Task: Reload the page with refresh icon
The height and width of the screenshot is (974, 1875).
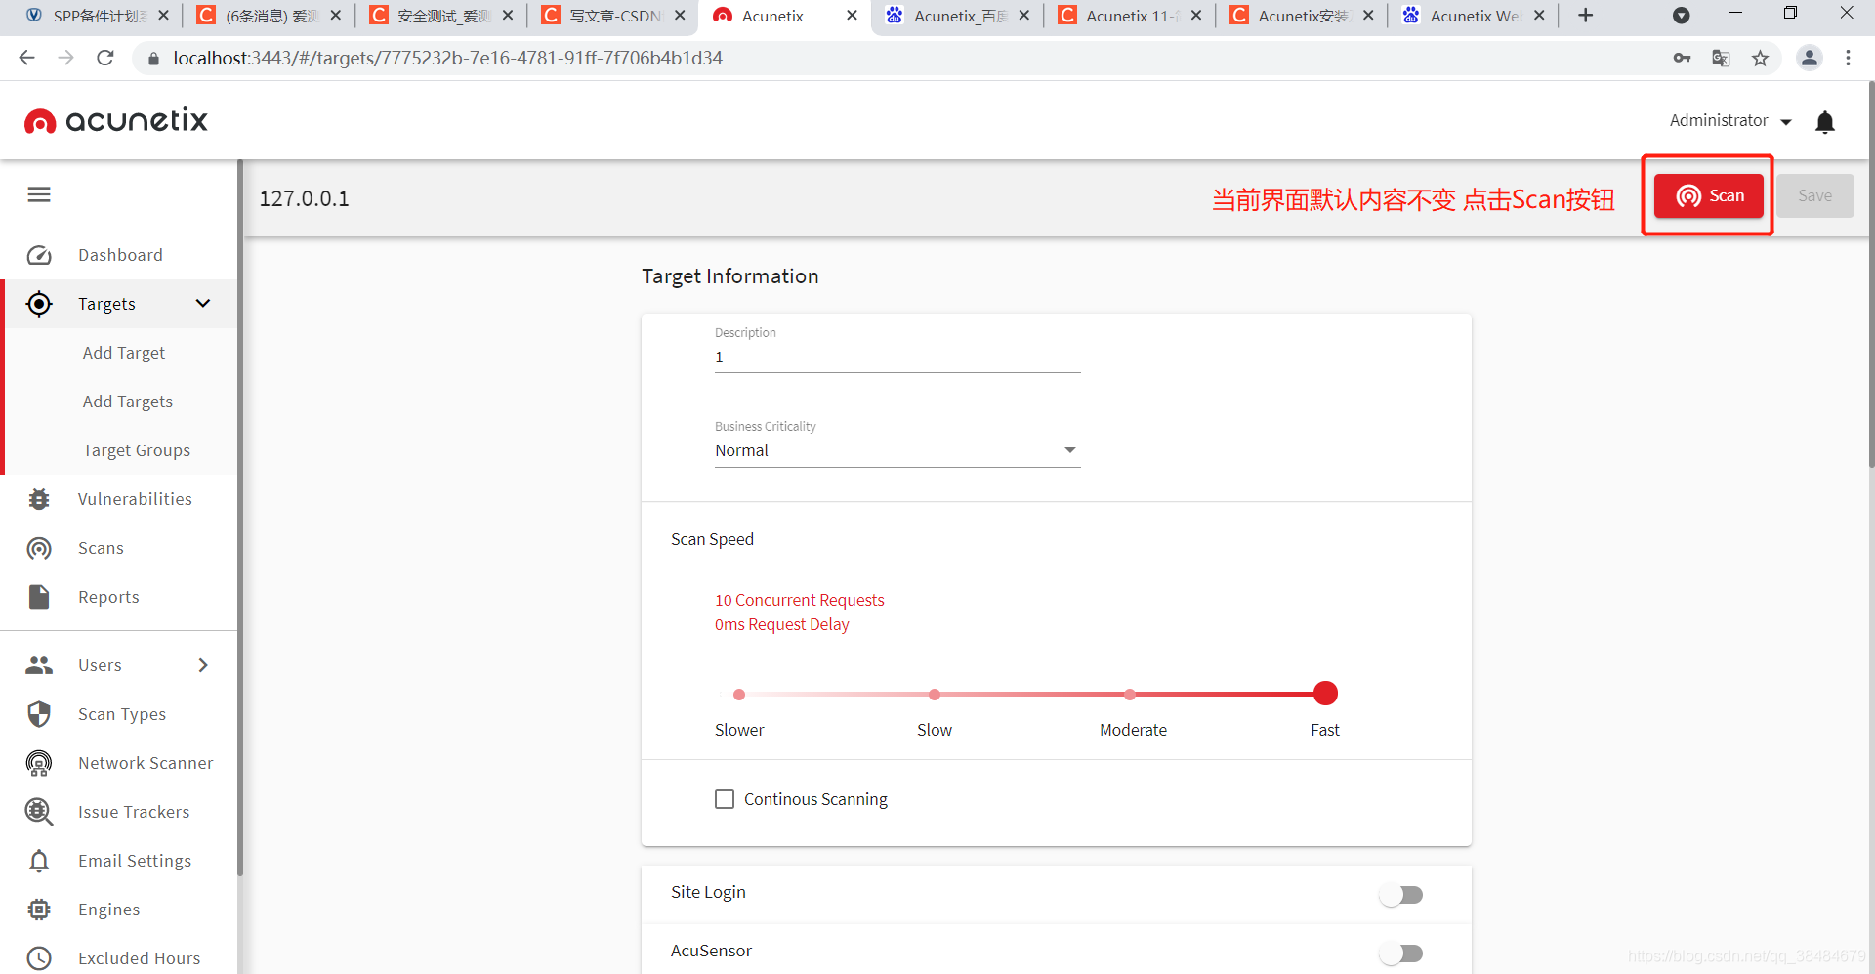Action: (x=105, y=58)
